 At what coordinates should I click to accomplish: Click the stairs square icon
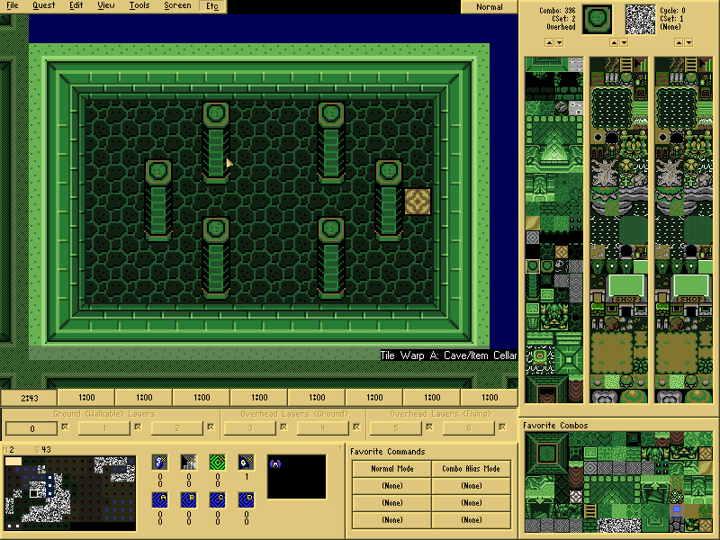pos(189,463)
